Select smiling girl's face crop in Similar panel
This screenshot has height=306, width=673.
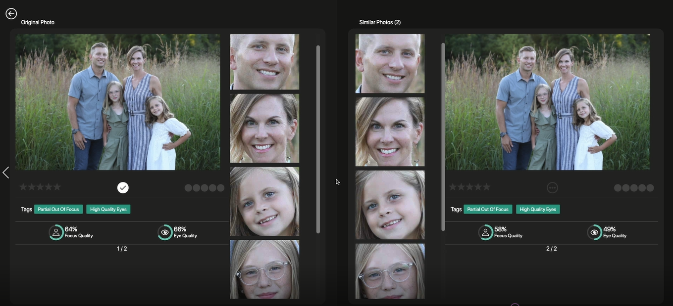click(x=390, y=205)
